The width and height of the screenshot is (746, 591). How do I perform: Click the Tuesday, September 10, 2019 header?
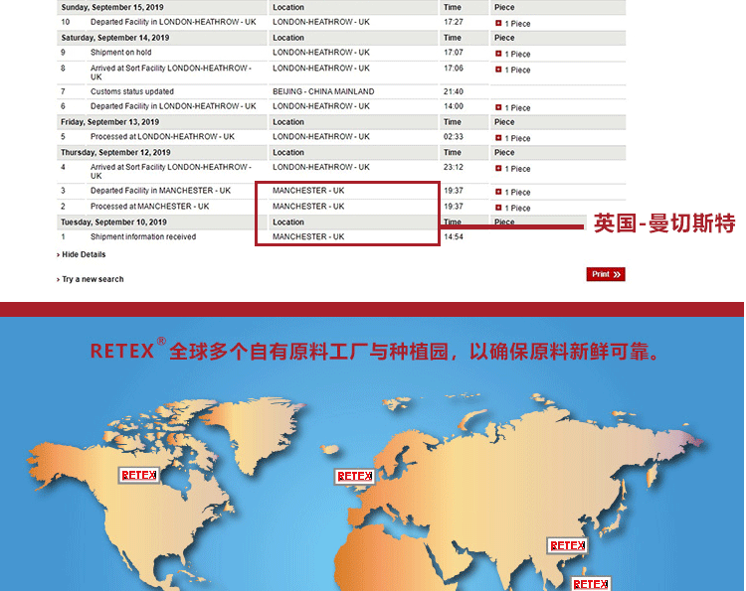113,222
